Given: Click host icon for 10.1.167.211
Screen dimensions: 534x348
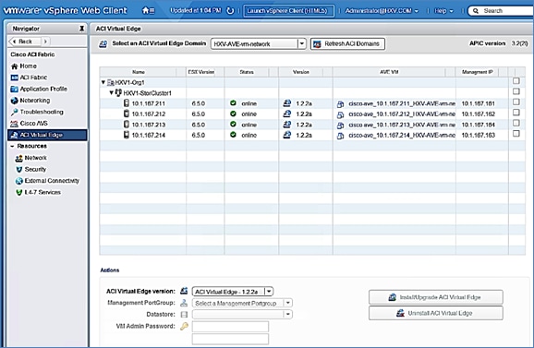Looking at the screenshot, I should (127, 103).
